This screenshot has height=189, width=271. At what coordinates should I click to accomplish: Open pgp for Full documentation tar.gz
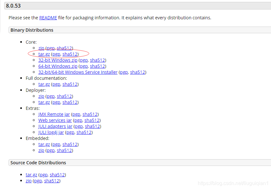pyautogui.click(x=56, y=84)
